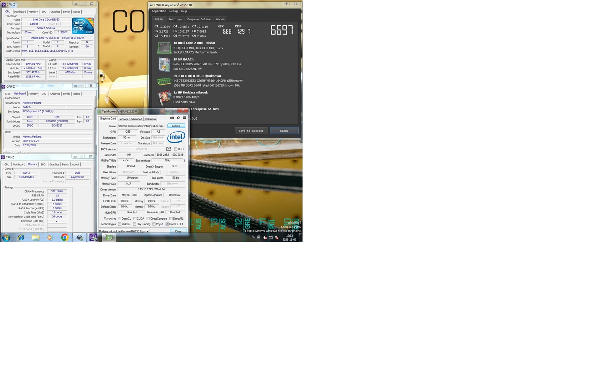Open the Application menu in Aquamark

(x=159, y=11)
